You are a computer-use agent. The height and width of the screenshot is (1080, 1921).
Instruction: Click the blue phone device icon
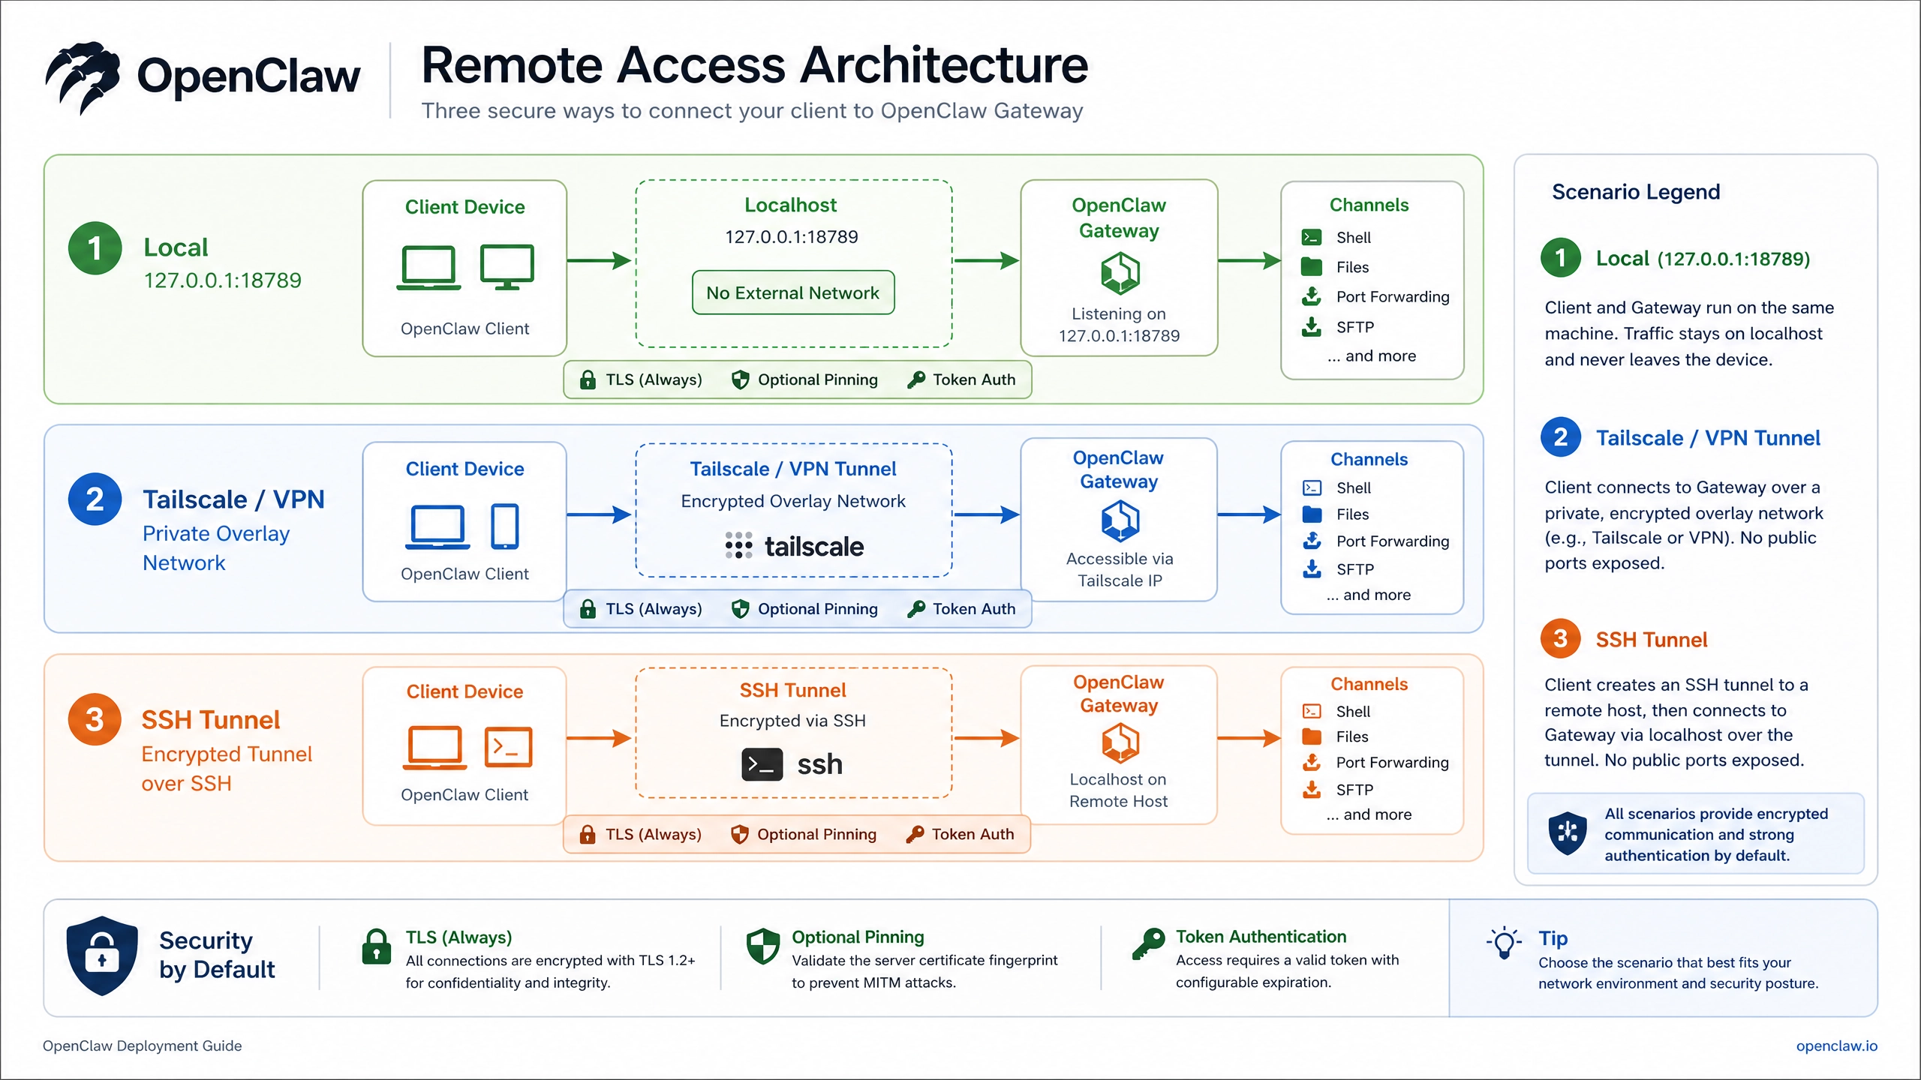pyautogui.click(x=504, y=526)
